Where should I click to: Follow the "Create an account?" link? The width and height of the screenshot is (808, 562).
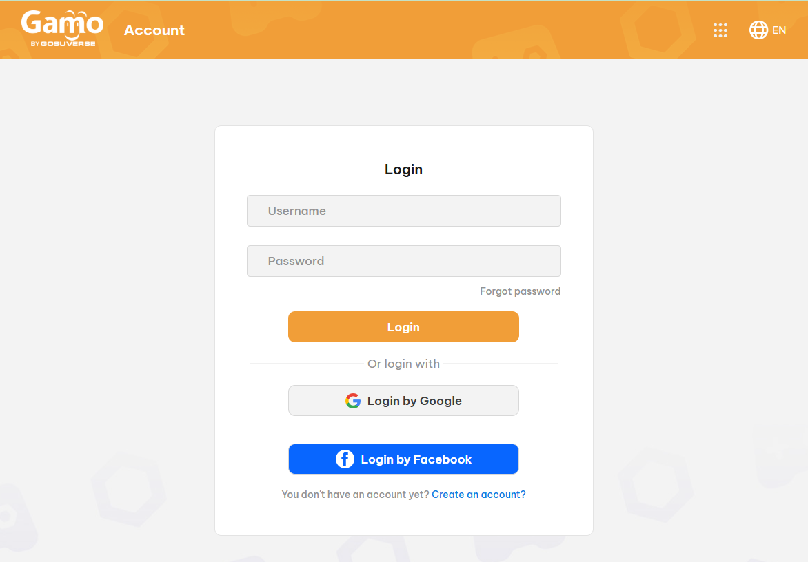pos(478,495)
